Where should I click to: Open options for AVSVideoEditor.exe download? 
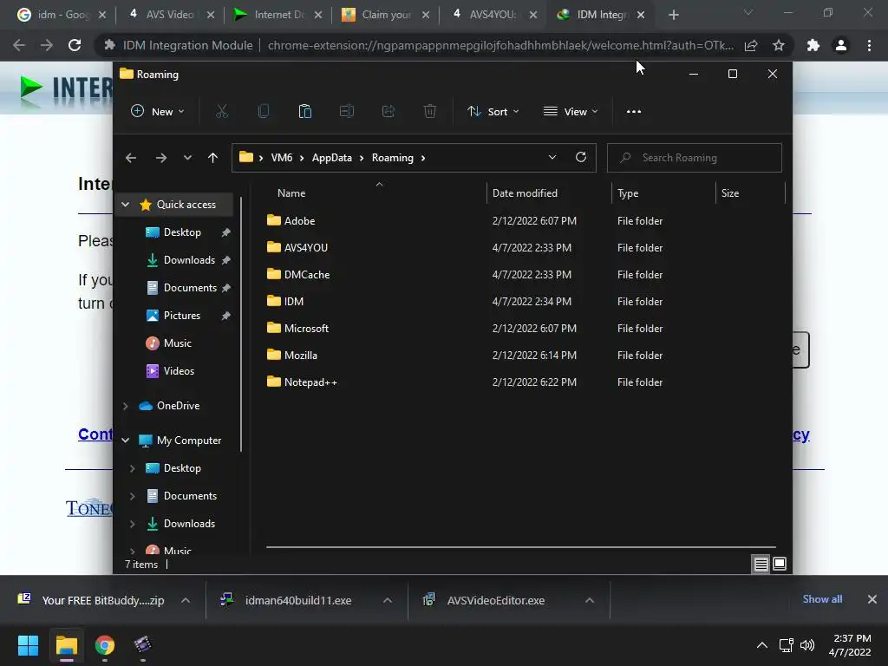pos(590,600)
